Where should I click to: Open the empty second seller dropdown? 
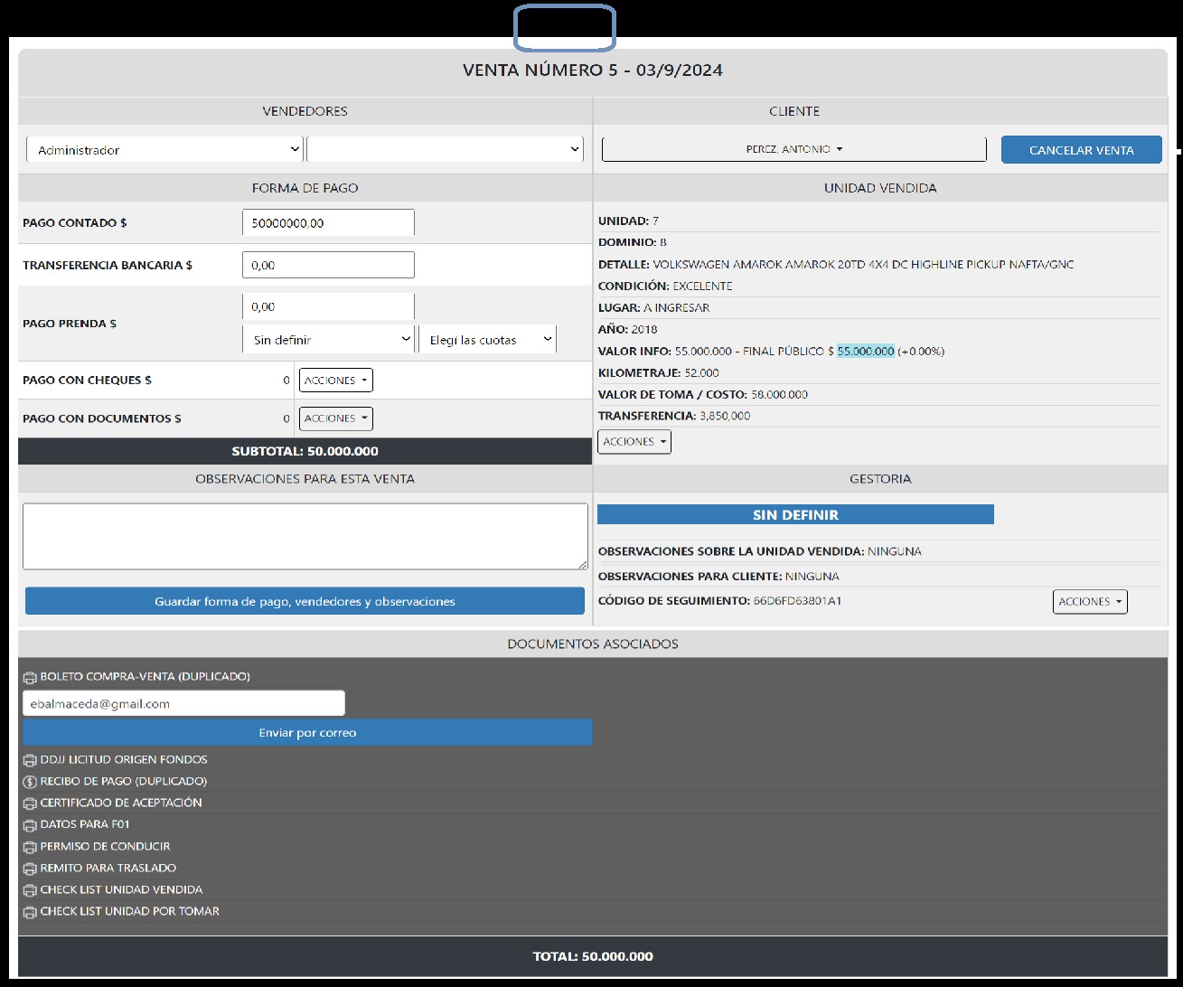coord(445,149)
